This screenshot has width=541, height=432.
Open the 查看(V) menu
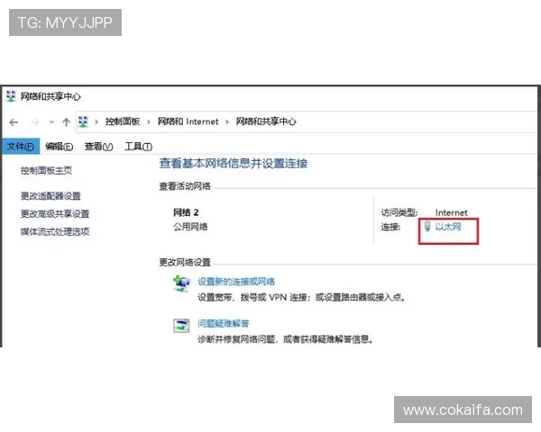click(98, 147)
